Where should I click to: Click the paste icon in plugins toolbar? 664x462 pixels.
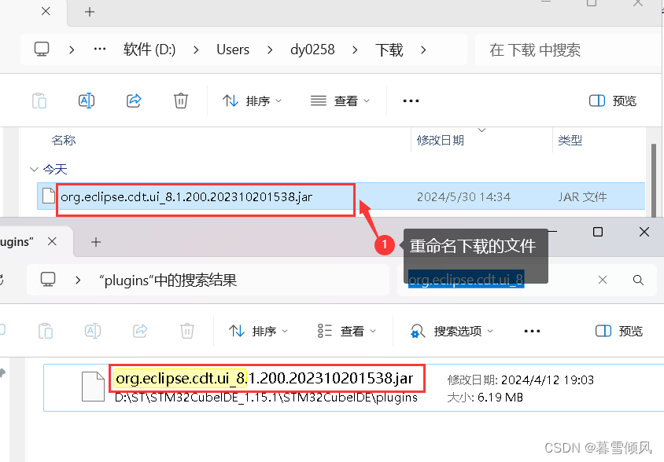point(46,331)
